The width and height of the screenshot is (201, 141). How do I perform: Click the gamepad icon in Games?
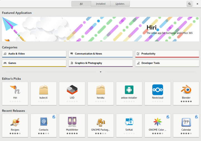5,63
